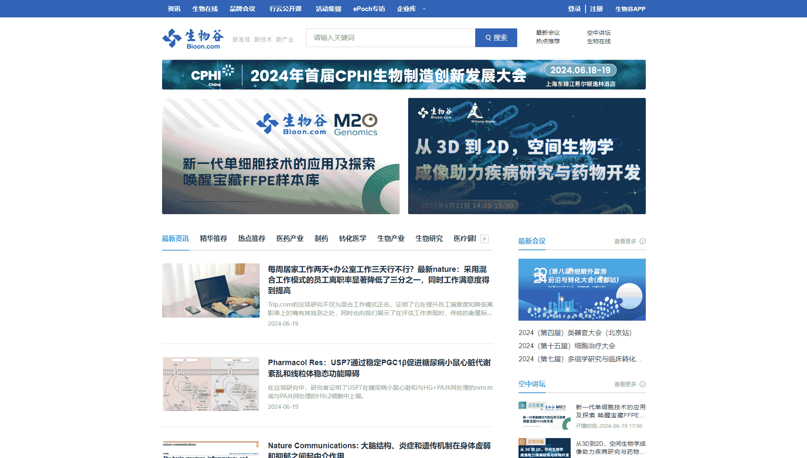Click the search magnifier button
Viewport: 807px width, 458px height.
point(496,38)
